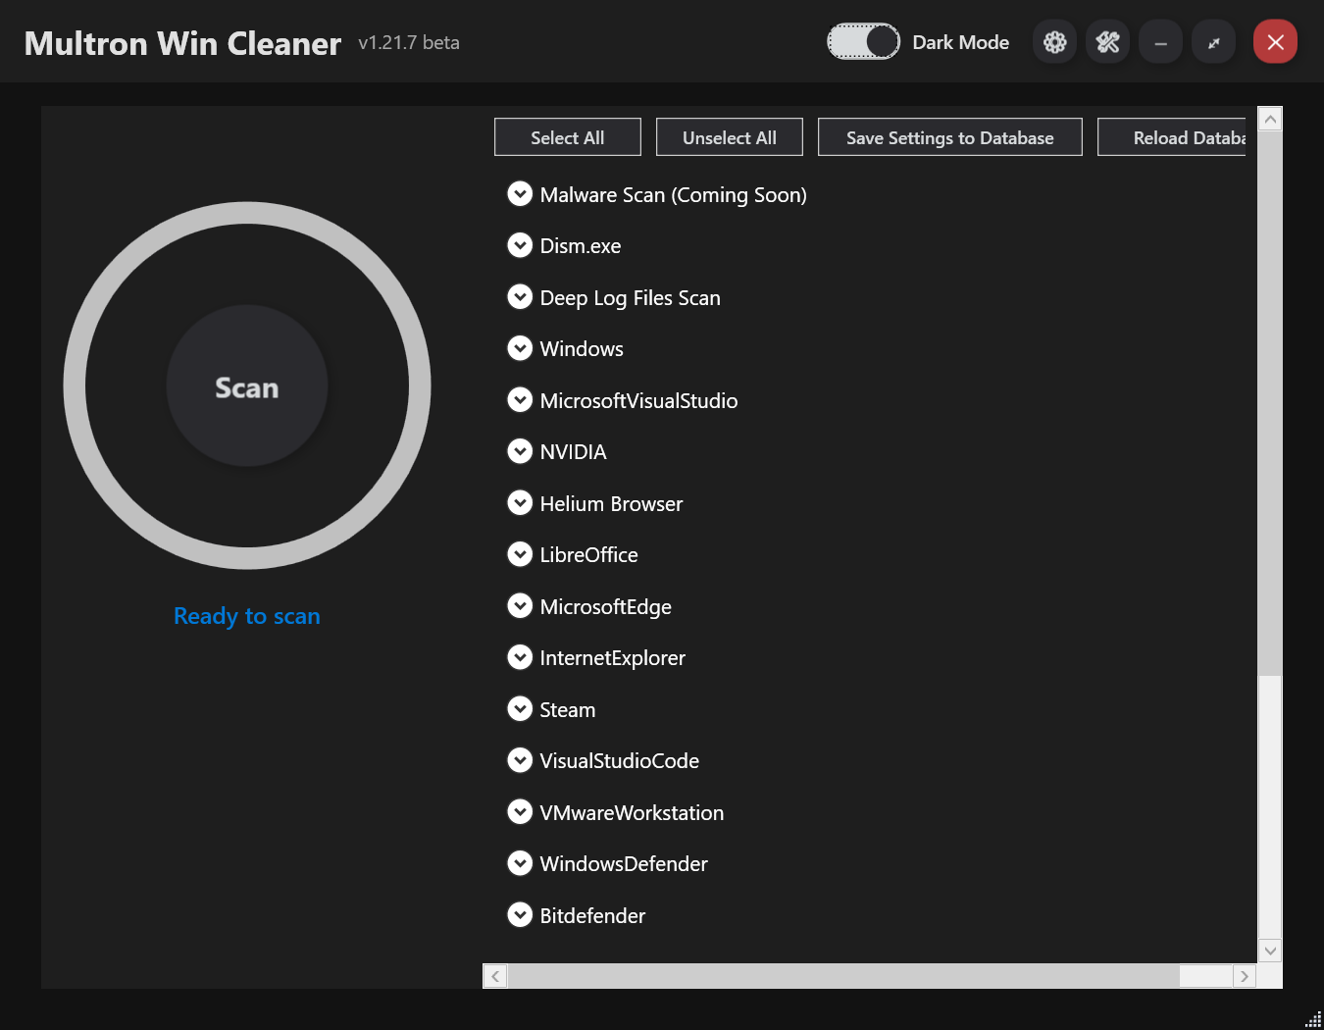Viewport: 1324px width, 1030px height.
Task: Click the v1.21.7 beta version label
Action: pyautogui.click(x=409, y=42)
